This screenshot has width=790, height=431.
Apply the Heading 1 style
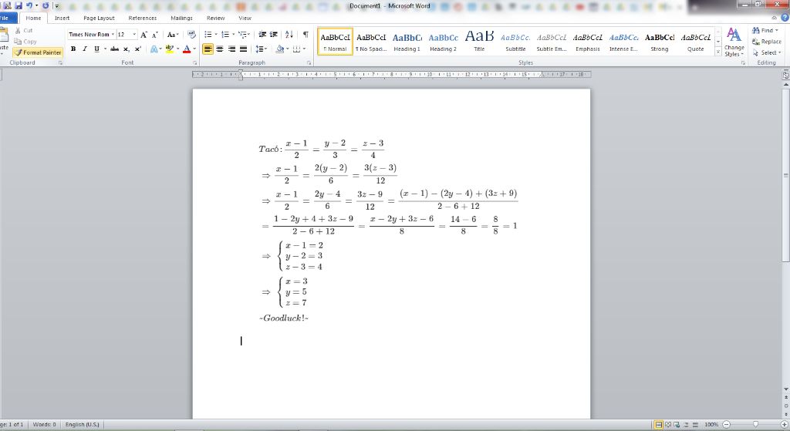(x=407, y=42)
